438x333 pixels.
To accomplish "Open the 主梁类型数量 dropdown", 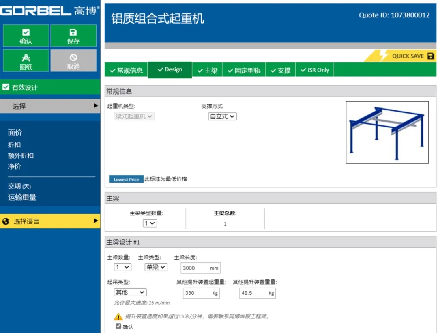I will pos(150,223).
